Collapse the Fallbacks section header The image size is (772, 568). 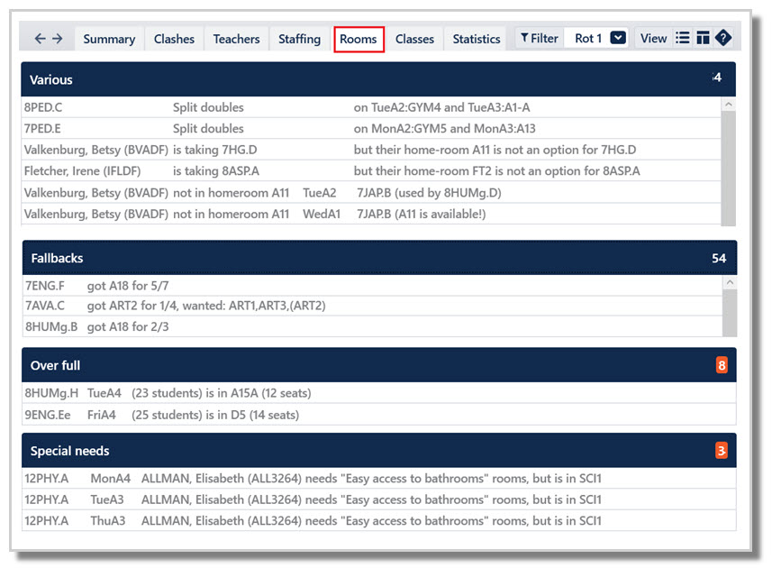pos(379,258)
